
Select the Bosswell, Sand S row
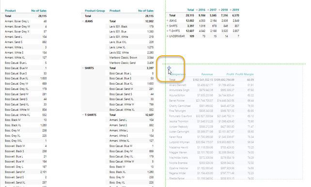click(24, 177)
